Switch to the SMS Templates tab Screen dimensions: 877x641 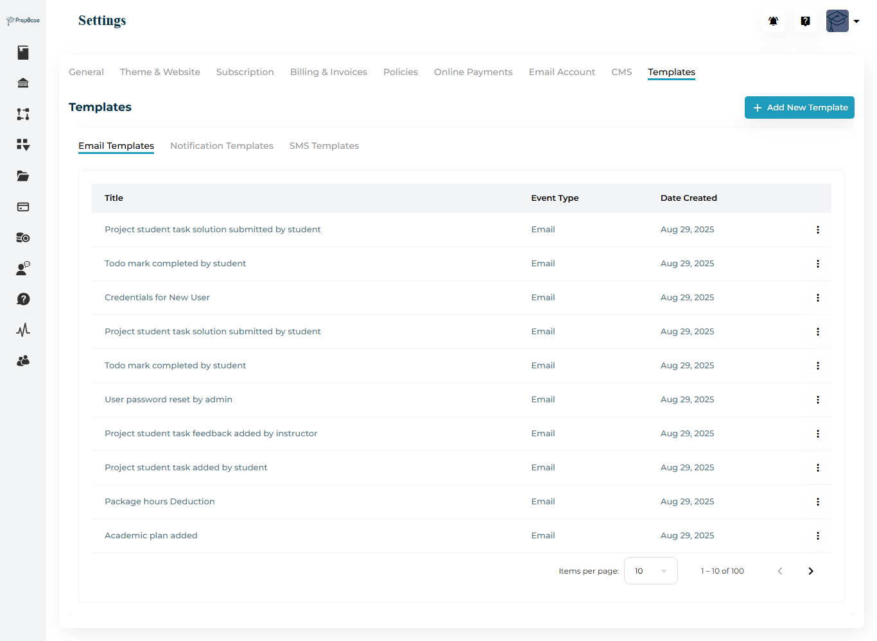pyautogui.click(x=324, y=146)
